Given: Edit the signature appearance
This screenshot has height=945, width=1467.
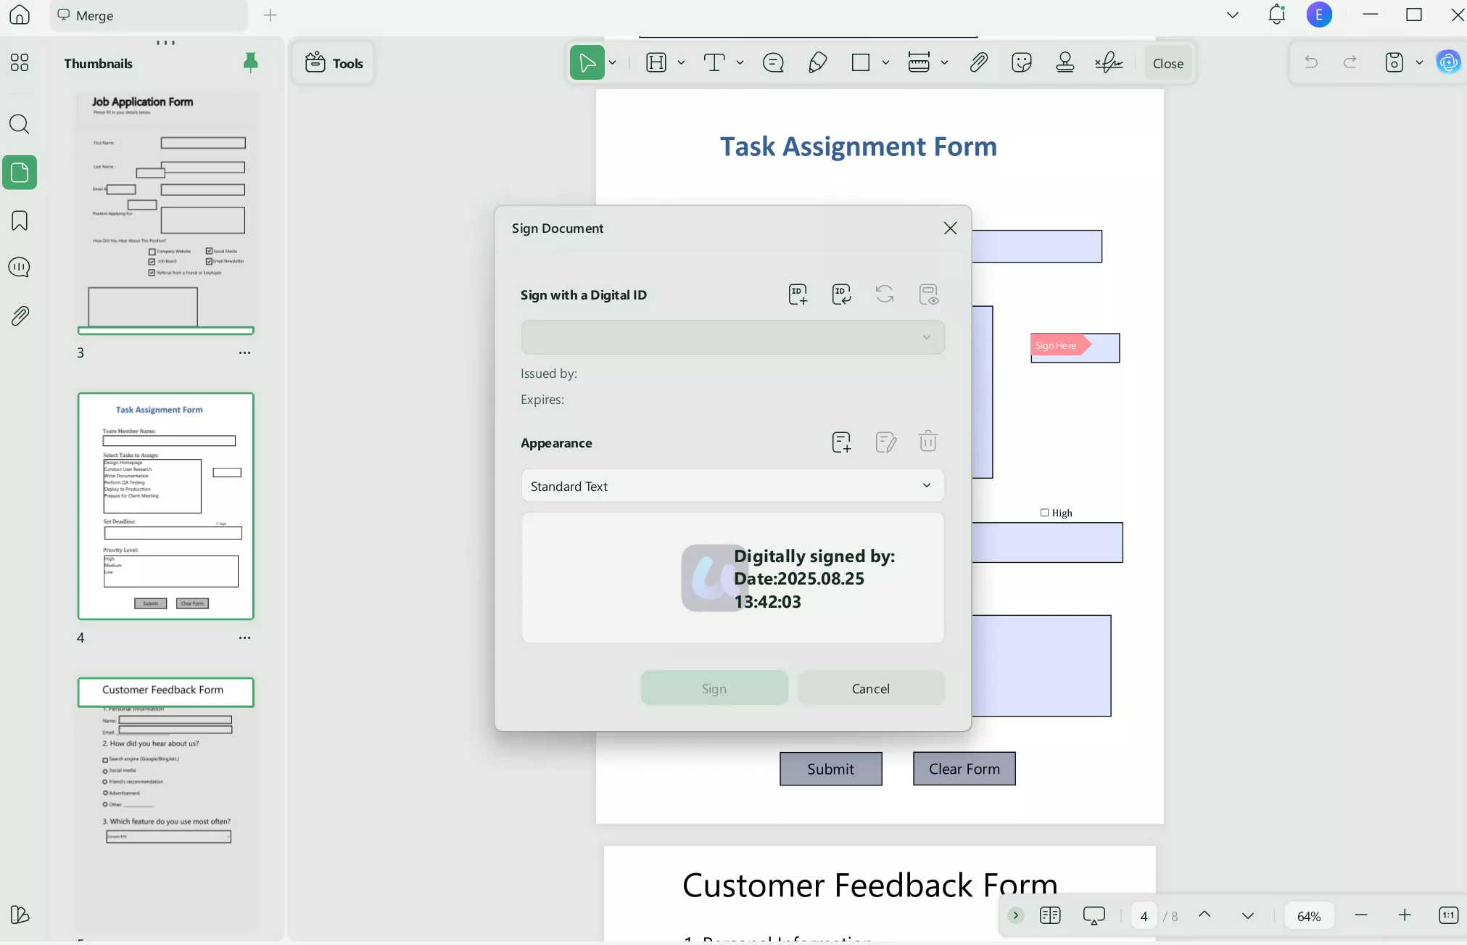Looking at the screenshot, I should 885,442.
